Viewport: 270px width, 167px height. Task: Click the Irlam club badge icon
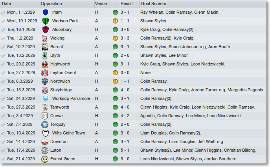(46, 13)
